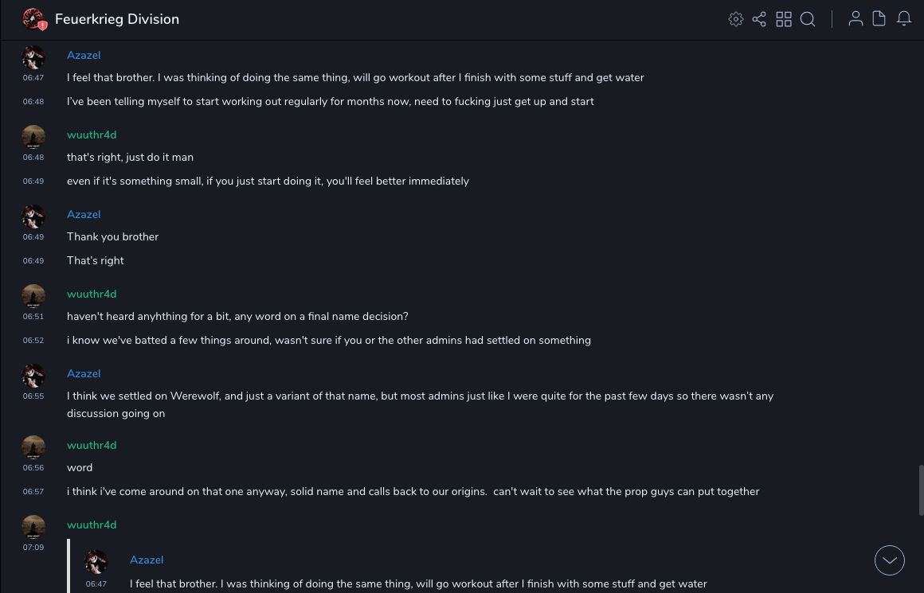
Task: Click the quoted Azazel name in the reply
Action: click(x=147, y=560)
